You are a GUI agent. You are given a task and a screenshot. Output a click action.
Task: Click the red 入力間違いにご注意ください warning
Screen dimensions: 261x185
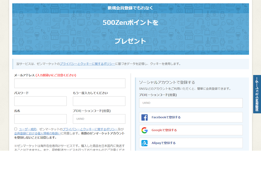[x=56, y=75]
